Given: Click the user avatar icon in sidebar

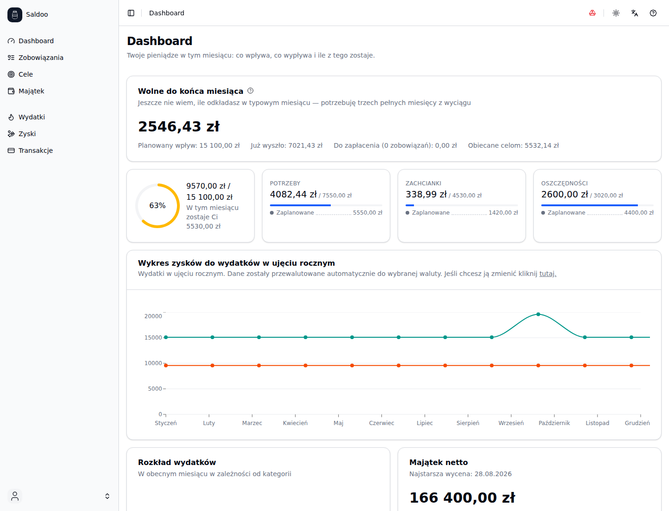Looking at the screenshot, I should 15,496.
